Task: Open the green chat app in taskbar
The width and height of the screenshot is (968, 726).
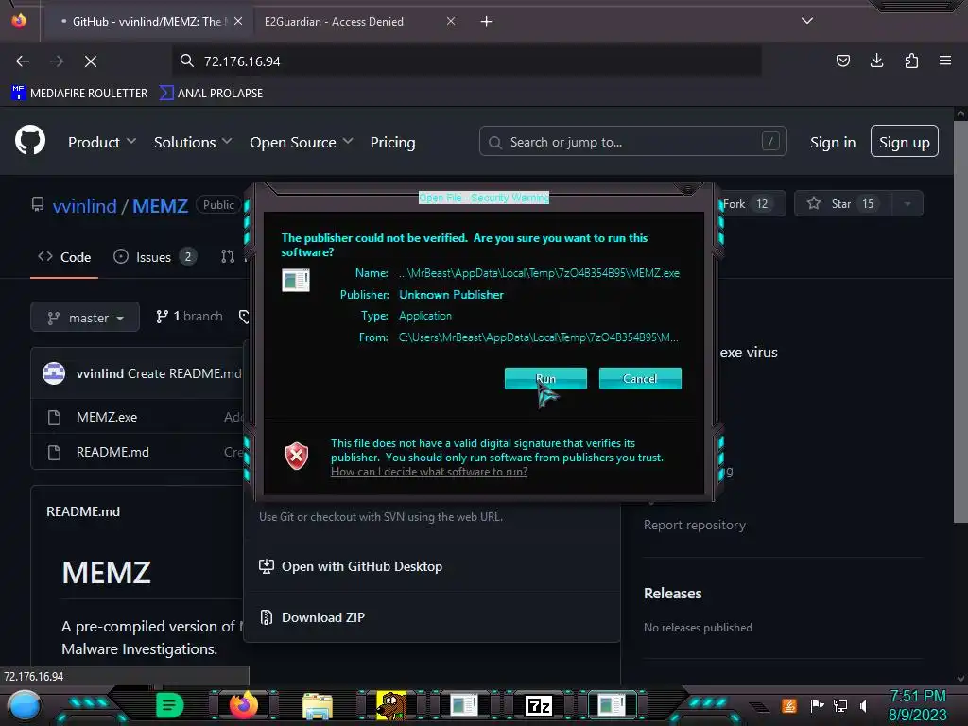Action: click(169, 705)
